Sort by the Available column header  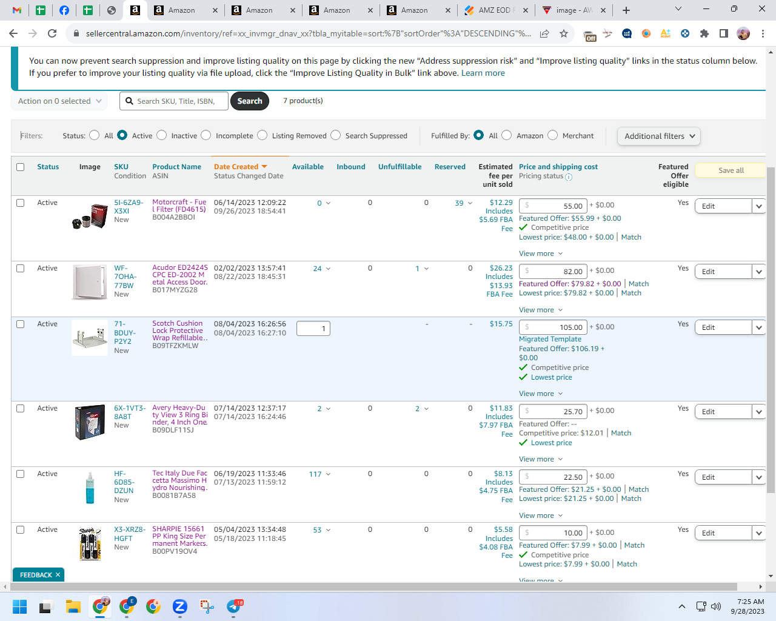(x=308, y=167)
